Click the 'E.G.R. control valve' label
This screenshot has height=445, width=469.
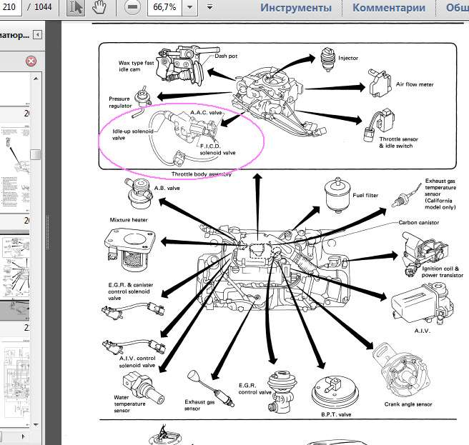click(255, 389)
